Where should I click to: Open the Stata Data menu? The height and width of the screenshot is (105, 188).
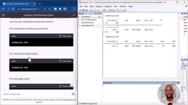click(x=91, y=6)
